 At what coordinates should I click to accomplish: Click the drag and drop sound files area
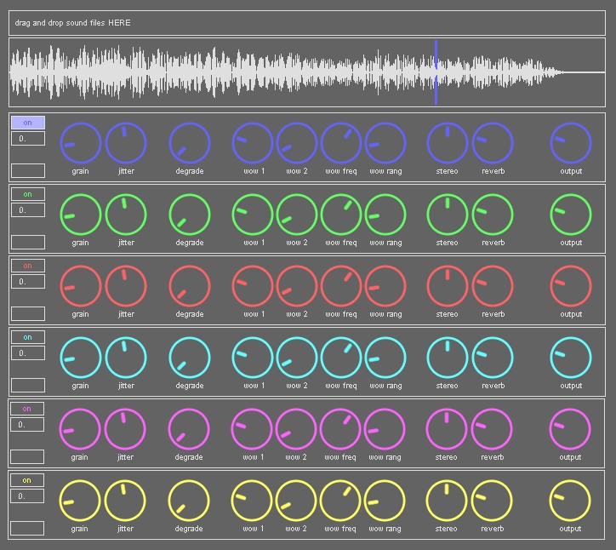coord(307,23)
